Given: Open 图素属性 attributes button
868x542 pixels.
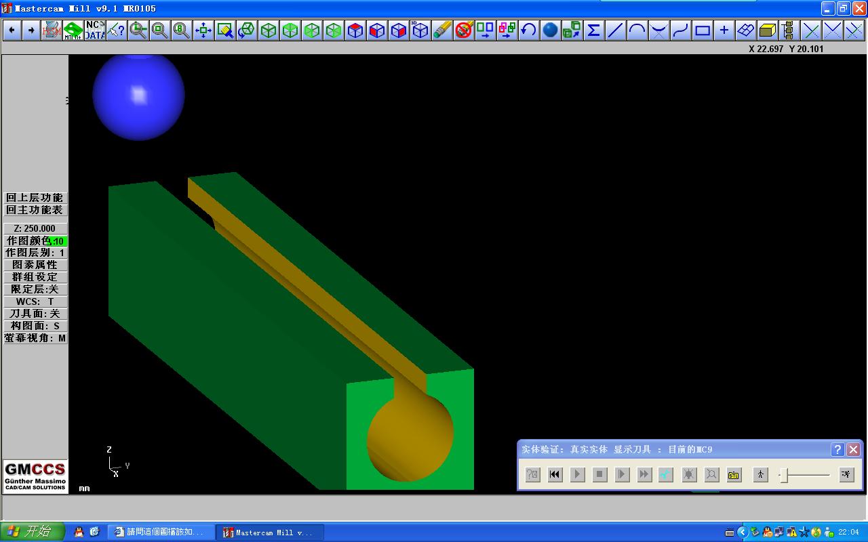Looking at the screenshot, I should [x=35, y=265].
